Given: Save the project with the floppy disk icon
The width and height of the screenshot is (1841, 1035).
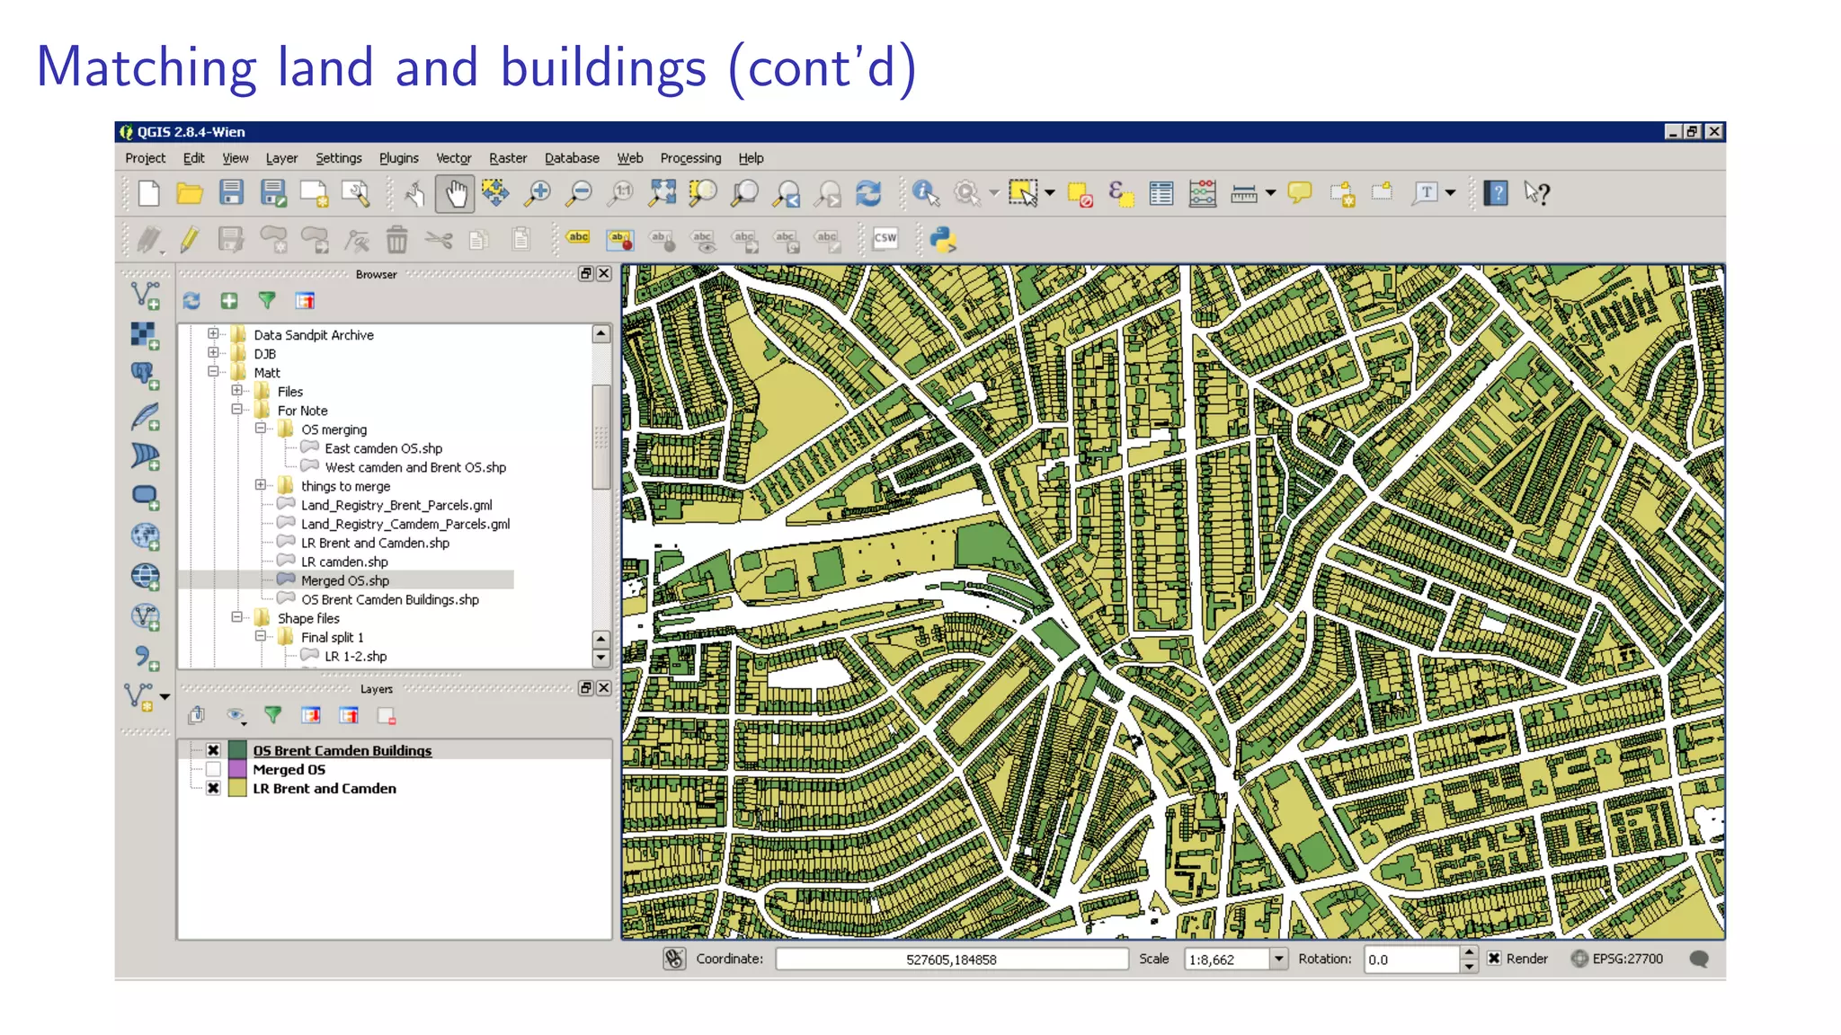Looking at the screenshot, I should (231, 193).
